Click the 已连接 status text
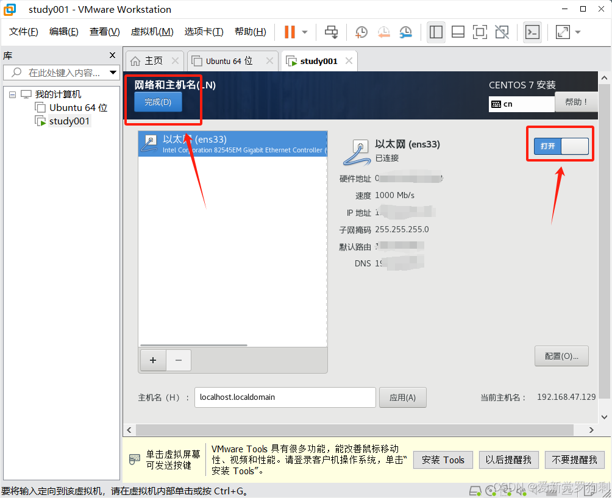Viewport: 612px width, 498px height. 387,158
